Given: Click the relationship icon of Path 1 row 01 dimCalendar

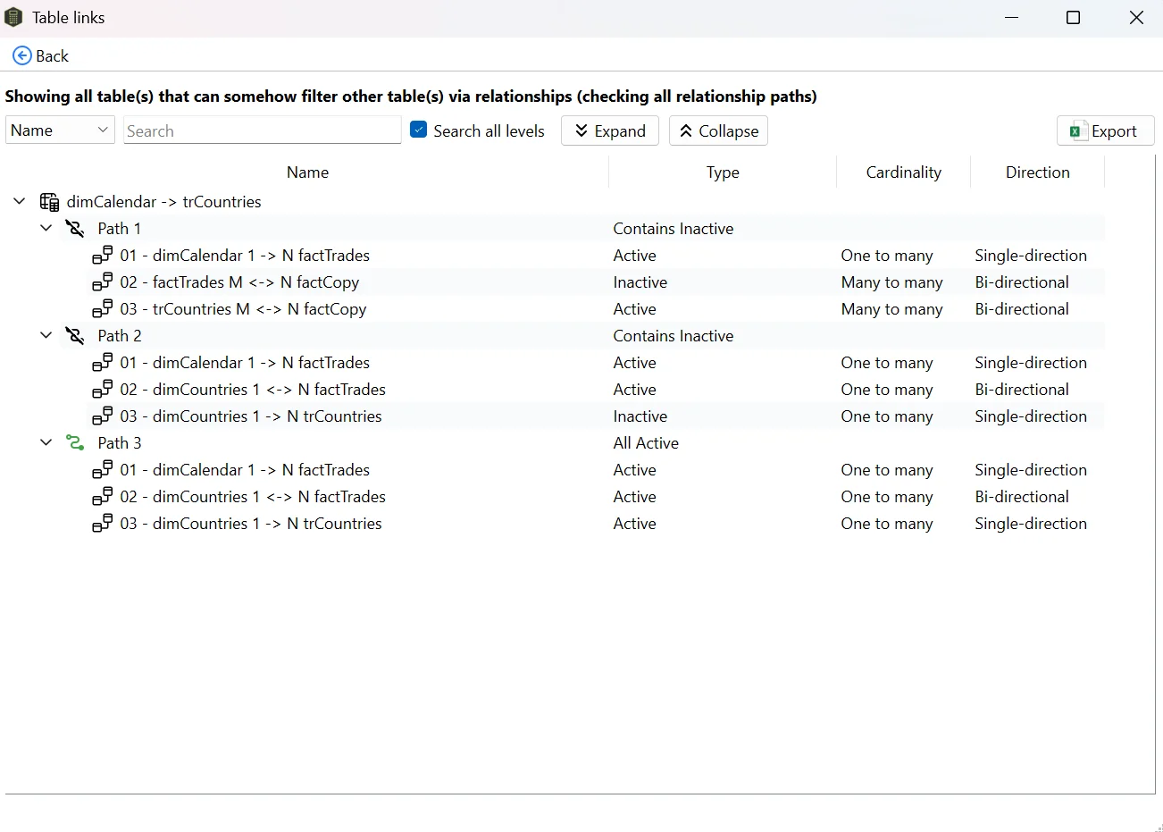Looking at the screenshot, I should (103, 256).
